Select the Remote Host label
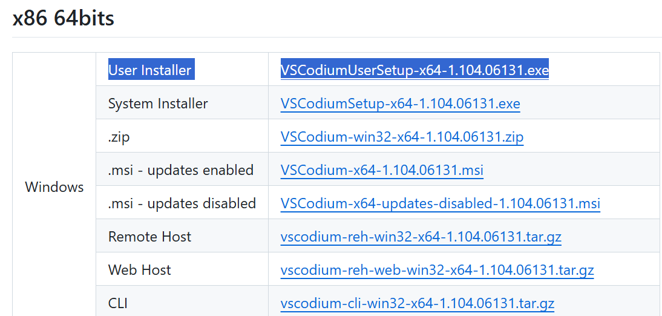This screenshot has width=662, height=316. point(149,237)
